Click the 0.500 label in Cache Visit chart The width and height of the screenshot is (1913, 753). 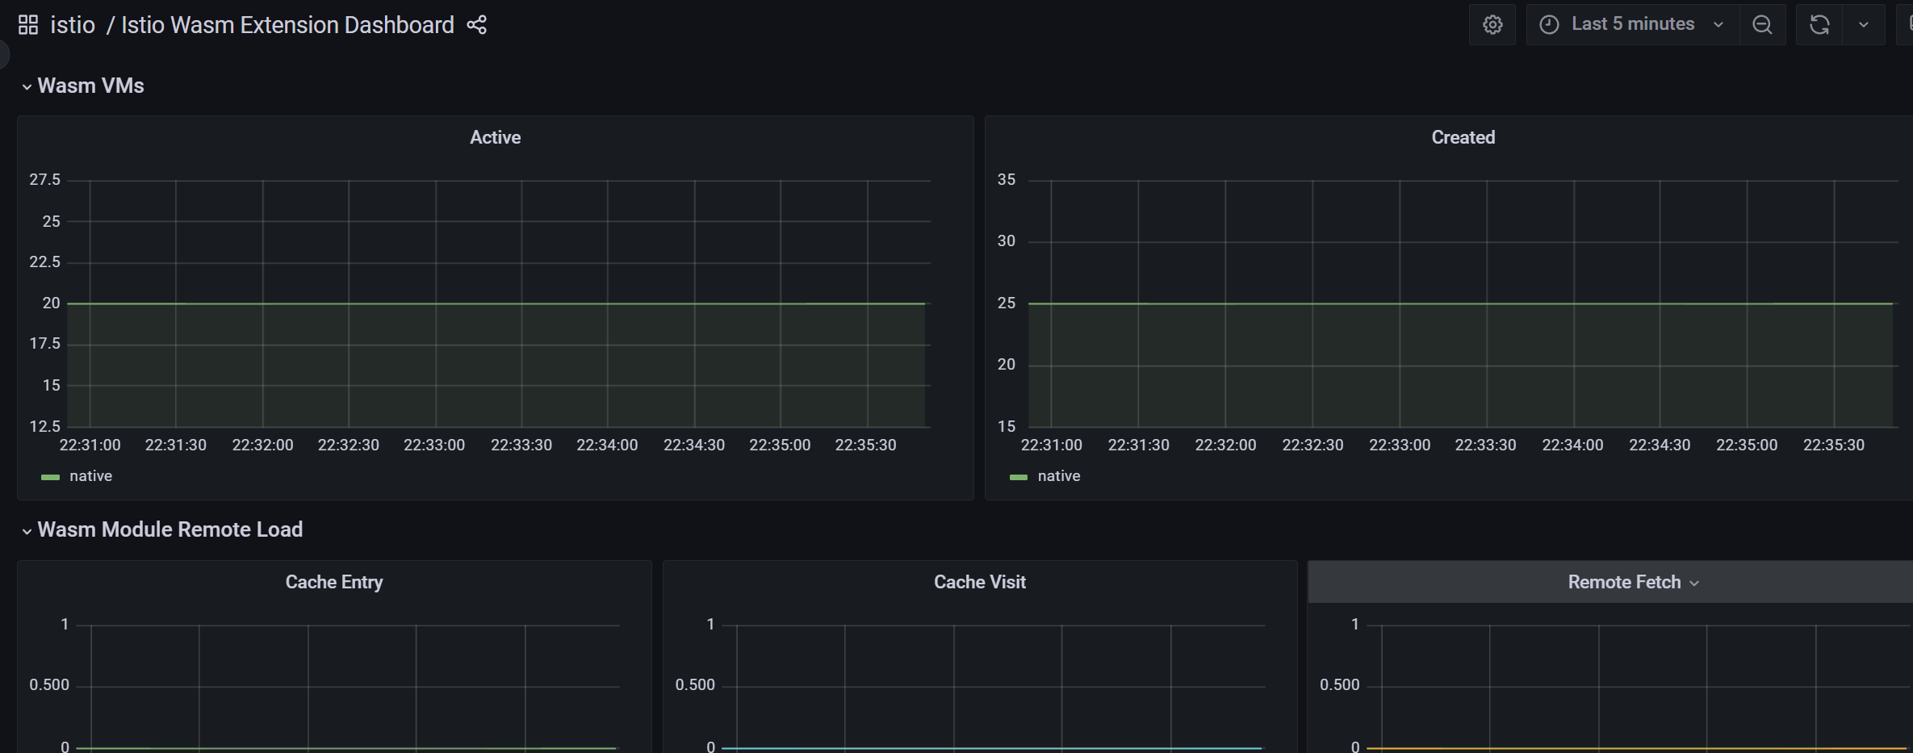point(695,684)
